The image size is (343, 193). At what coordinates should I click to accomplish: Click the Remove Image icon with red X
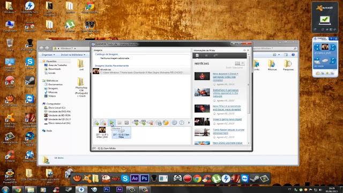(103, 123)
